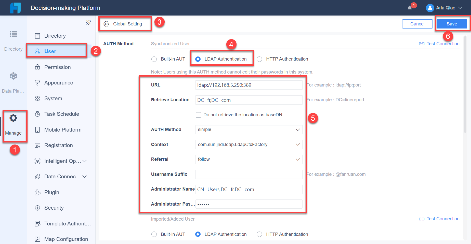Select LDAP Authentication for Synchronized User
The image size is (471, 244).
198,59
